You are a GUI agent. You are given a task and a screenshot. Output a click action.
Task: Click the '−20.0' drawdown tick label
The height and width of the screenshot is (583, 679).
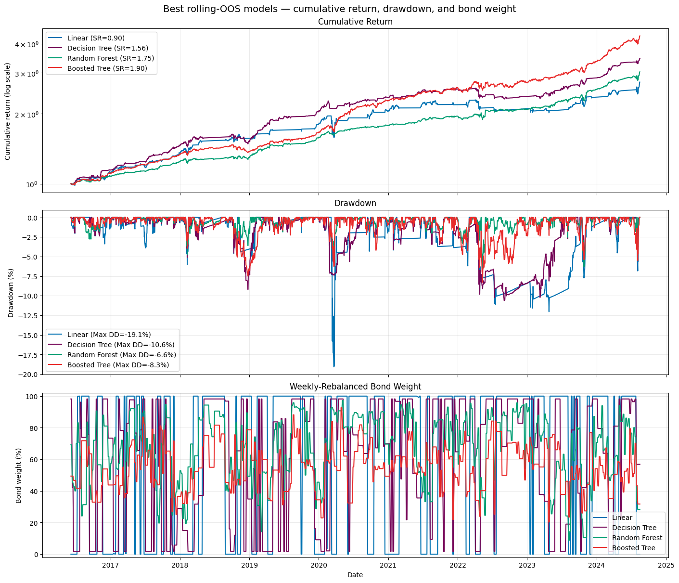pyautogui.click(x=28, y=375)
